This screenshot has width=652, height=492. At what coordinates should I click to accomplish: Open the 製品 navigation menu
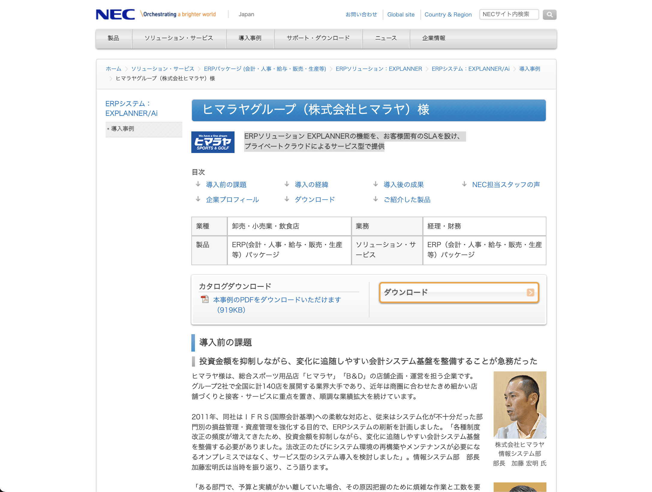coord(114,38)
